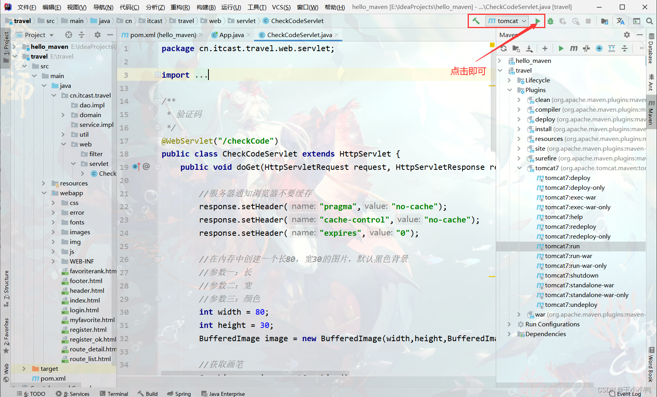Image resolution: width=657 pixels, height=397 pixels.
Task: Open 8: Services tool window
Action: coord(73,393)
